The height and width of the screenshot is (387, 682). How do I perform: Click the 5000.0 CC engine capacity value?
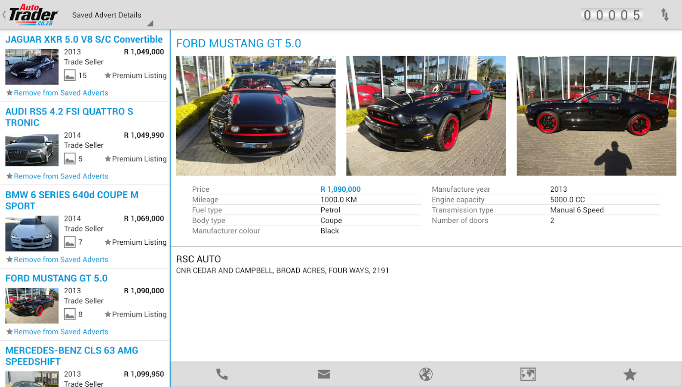pos(568,200)
